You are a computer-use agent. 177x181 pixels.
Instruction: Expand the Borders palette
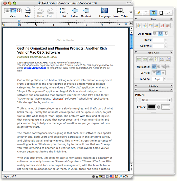pyautogui.click(x=136, y=86)
